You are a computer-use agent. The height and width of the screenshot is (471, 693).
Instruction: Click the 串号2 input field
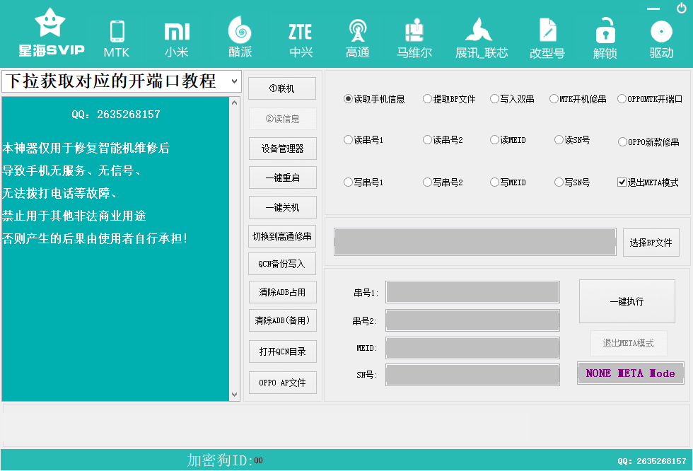tap(472, 320)
